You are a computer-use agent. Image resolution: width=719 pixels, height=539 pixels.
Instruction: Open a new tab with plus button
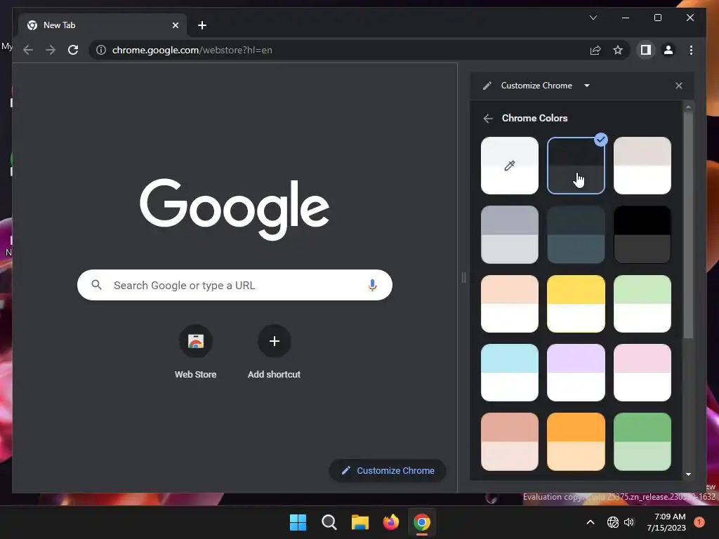click(202, 25)
